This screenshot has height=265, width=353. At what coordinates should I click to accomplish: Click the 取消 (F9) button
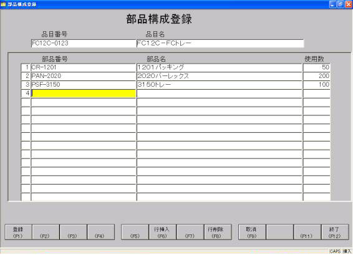pos(252,232)
